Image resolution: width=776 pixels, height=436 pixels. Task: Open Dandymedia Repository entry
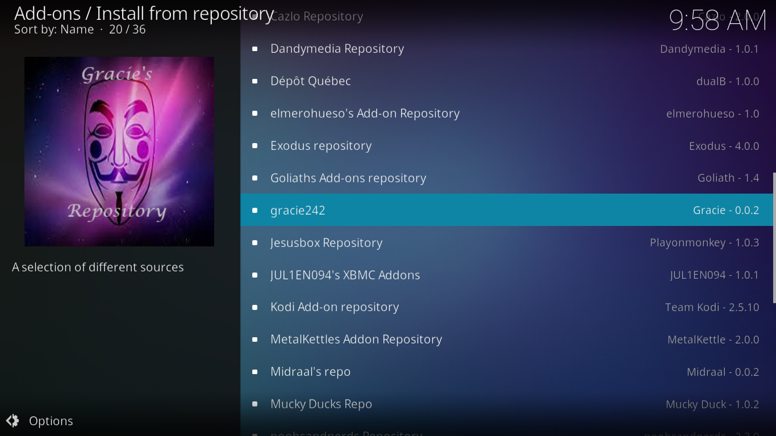[507, 49]
